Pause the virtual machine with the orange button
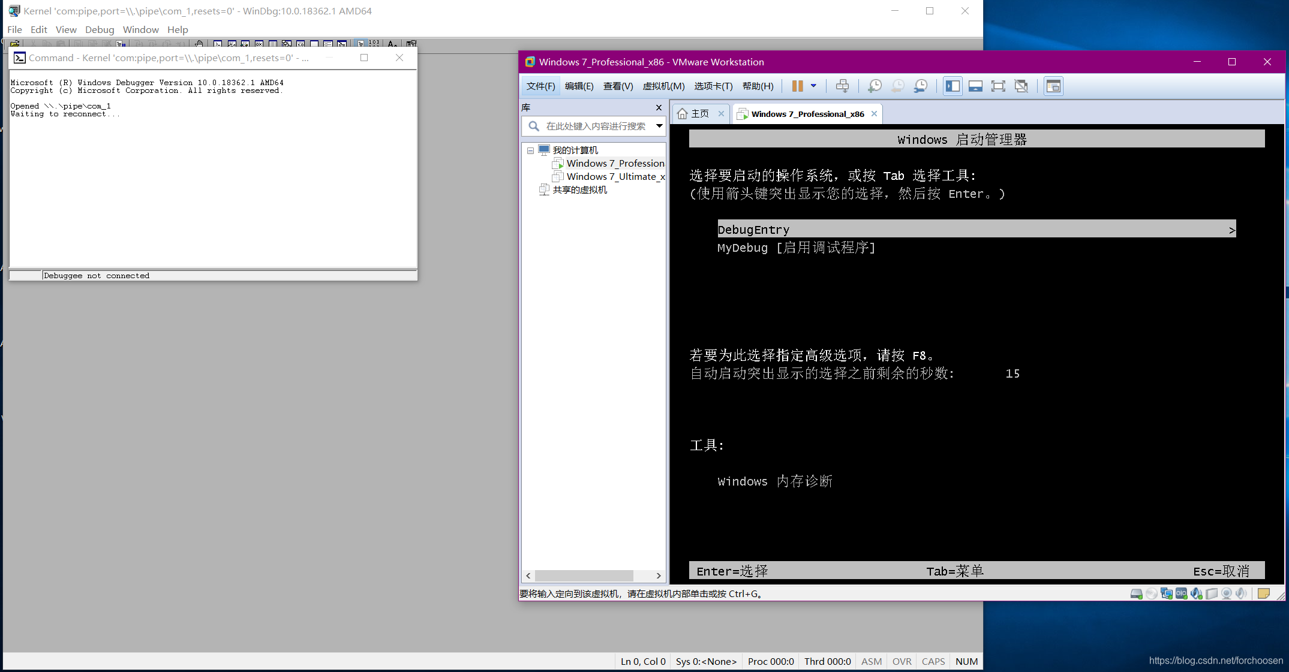This screenshot has height=672, width=1289. pyautogui.click(x=797, y=86)
